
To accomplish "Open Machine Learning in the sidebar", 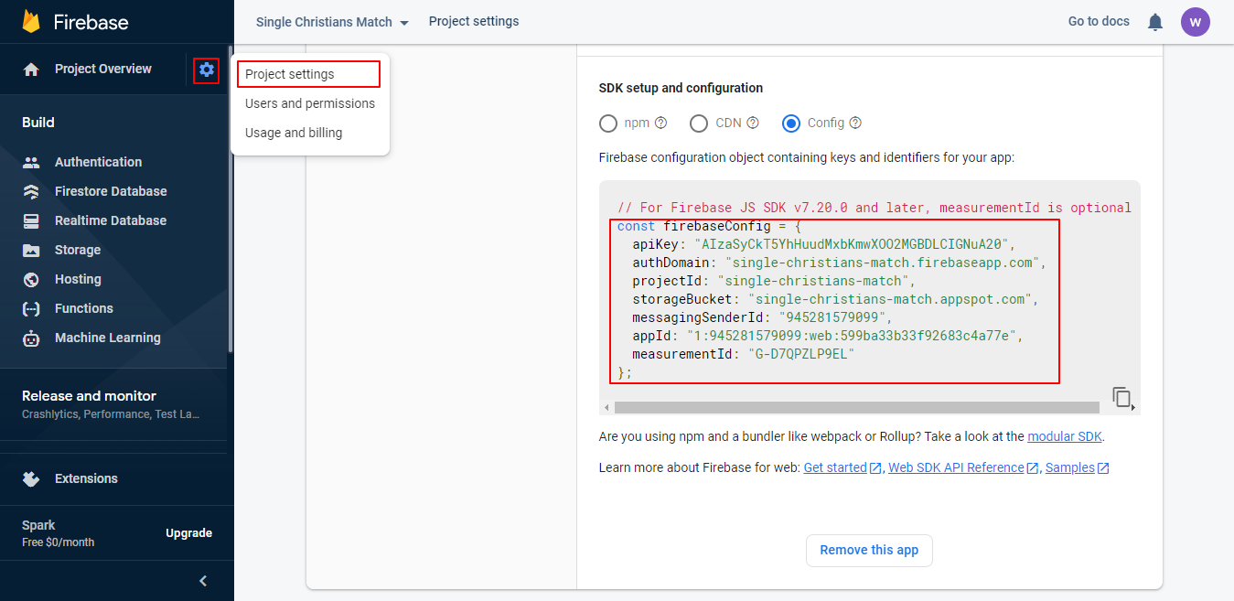I will click(x=108, y=338).
